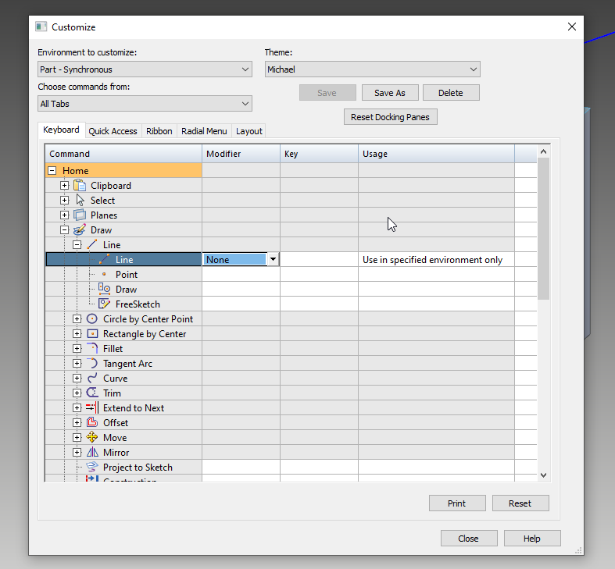This screenshot has height=569, width=615.
Task: Click 'Use in specified environment only' cell
Action: [x=436, y=259]
